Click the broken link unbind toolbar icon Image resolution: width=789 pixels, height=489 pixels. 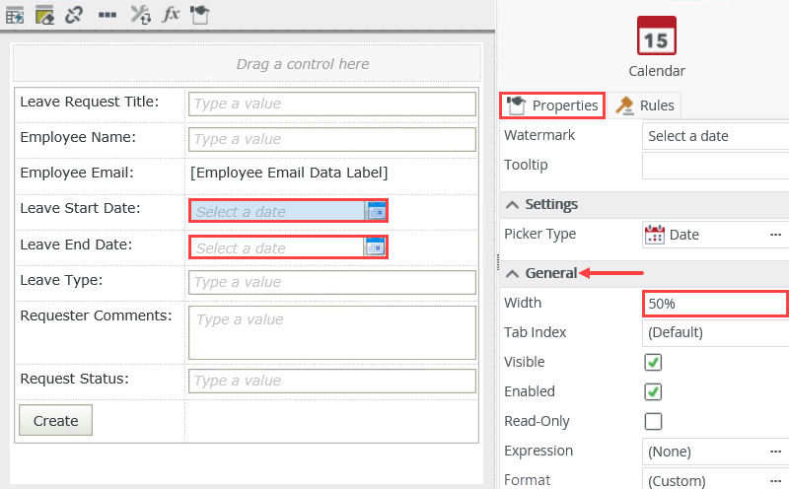74,15
